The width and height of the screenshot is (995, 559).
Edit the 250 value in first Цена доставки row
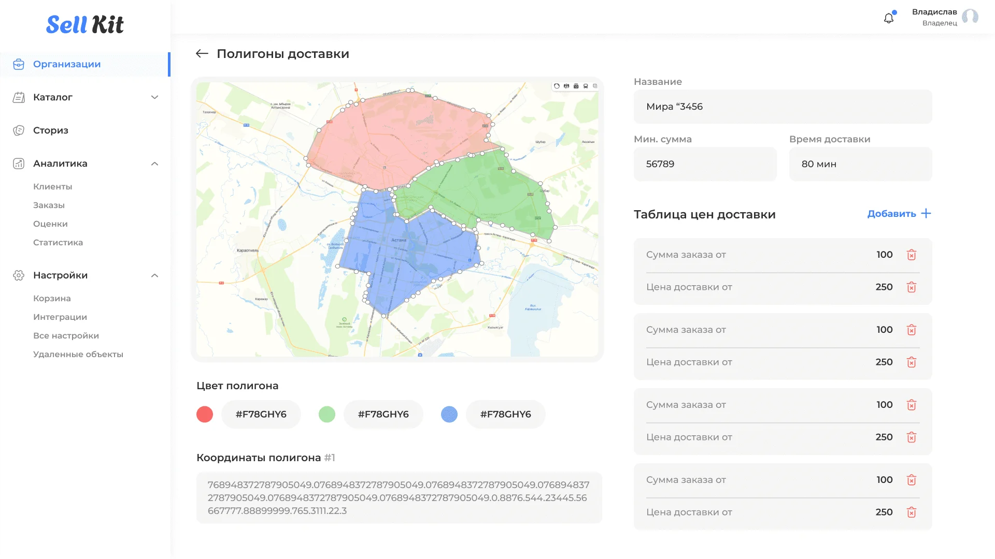884,287
